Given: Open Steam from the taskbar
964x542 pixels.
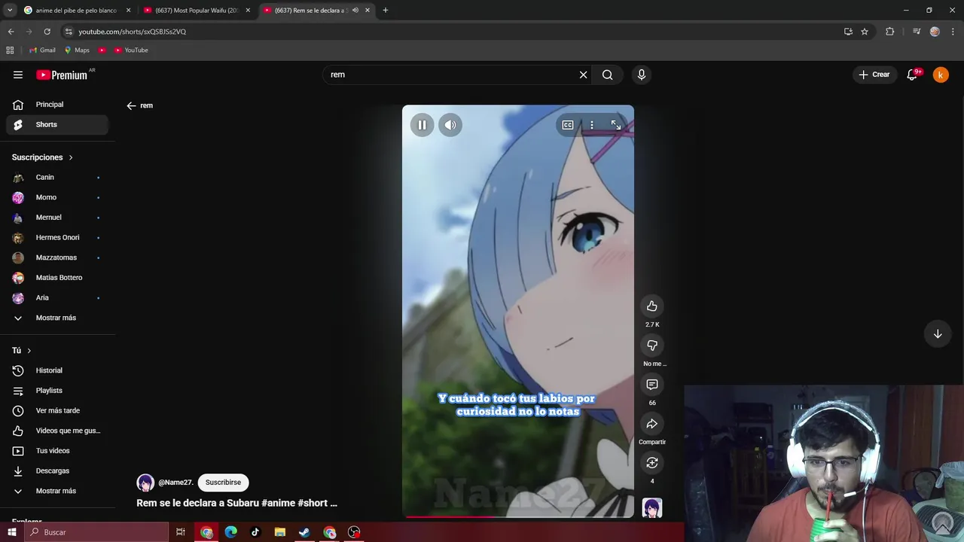Looking at the screenshot, I should click(304, 532).
